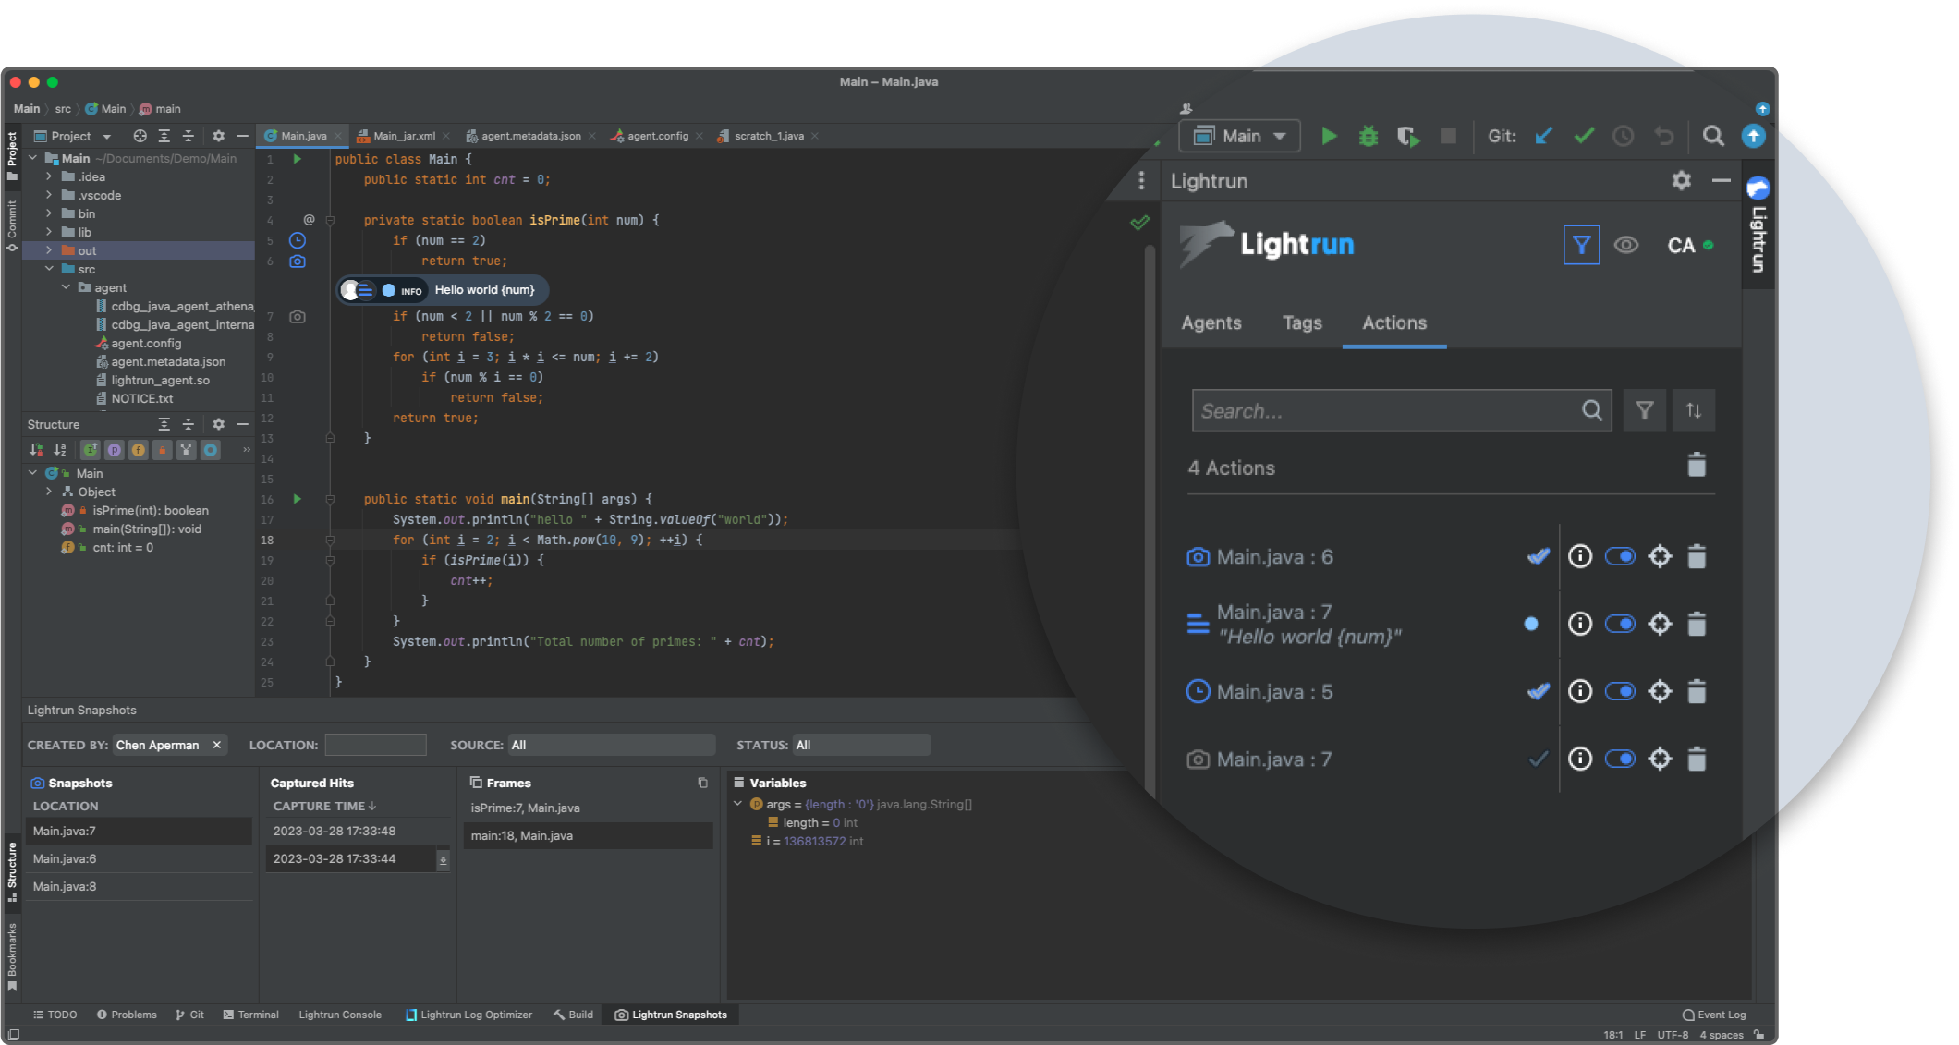This screenshot has height=1045, width=1959.
Task: Open Lightrun settings with the gear icon
Action: 1680,180
